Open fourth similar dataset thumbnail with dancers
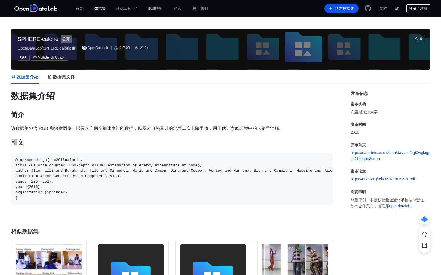This screenshot has height=275, width=441. [295, 260]
